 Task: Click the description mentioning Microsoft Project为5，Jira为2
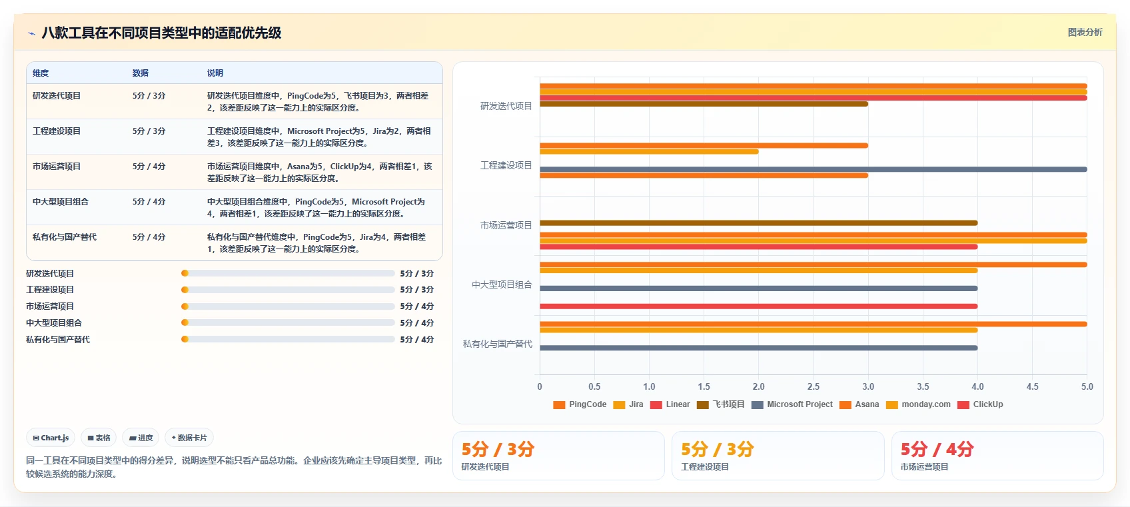pos(319,137)
